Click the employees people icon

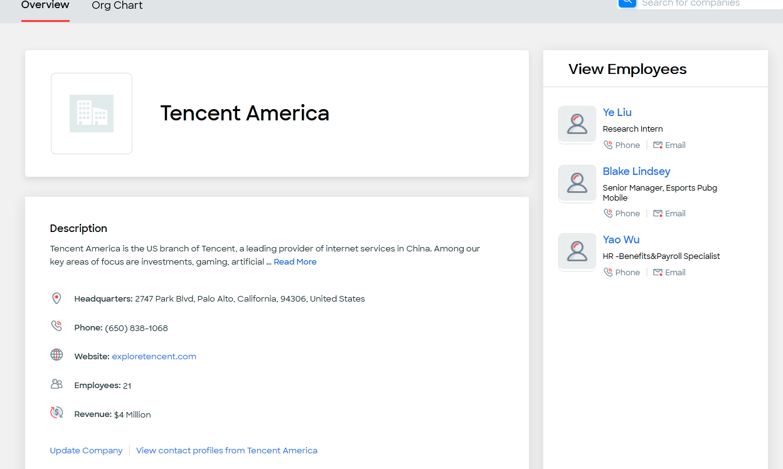(56, 384)
